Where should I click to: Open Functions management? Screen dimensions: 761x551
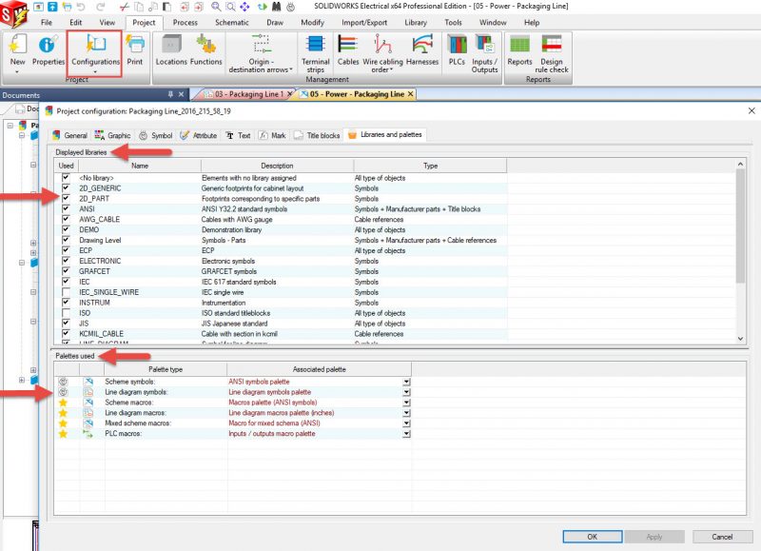coord(206,50)
